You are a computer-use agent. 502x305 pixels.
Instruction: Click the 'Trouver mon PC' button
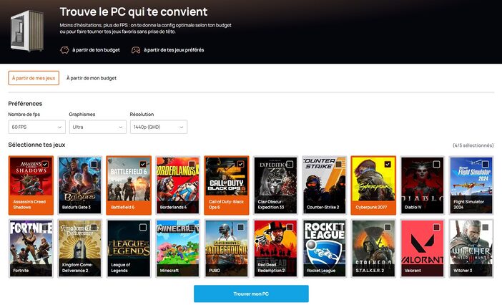pos(251,294)
